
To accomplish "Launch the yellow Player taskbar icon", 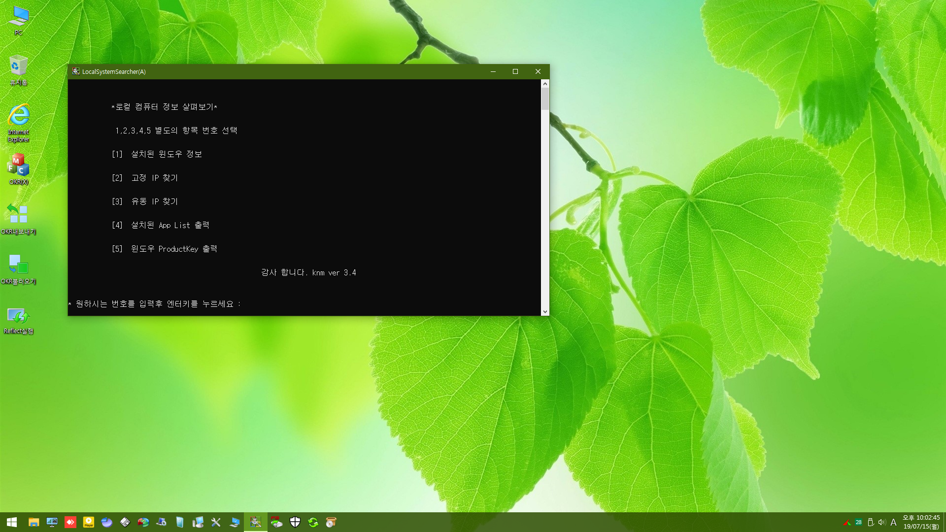I will 89,522.
